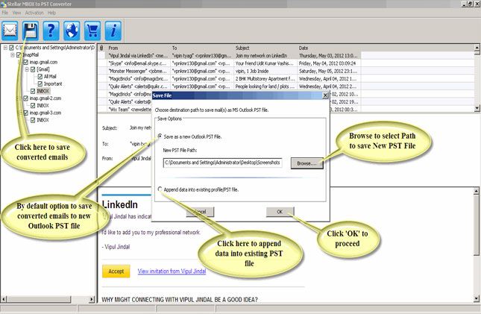This screenshot has height=314, width=481.
Task: Click OK in Save File dialog
Action: tap(280, 212)
